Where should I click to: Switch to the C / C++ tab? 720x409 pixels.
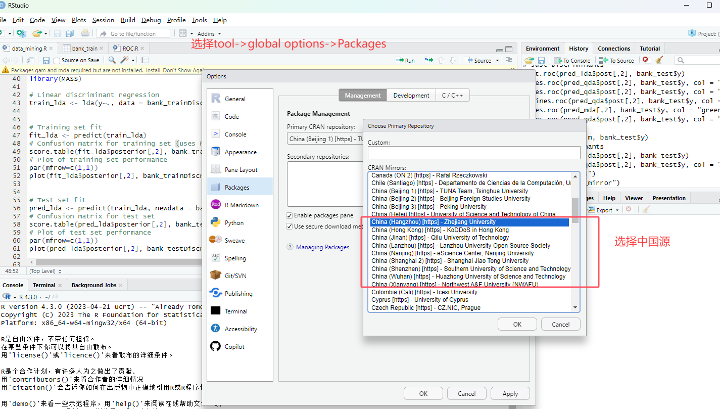(x=453, y=95)
